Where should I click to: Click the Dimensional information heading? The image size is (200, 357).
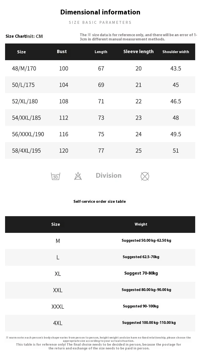[100, 12]
